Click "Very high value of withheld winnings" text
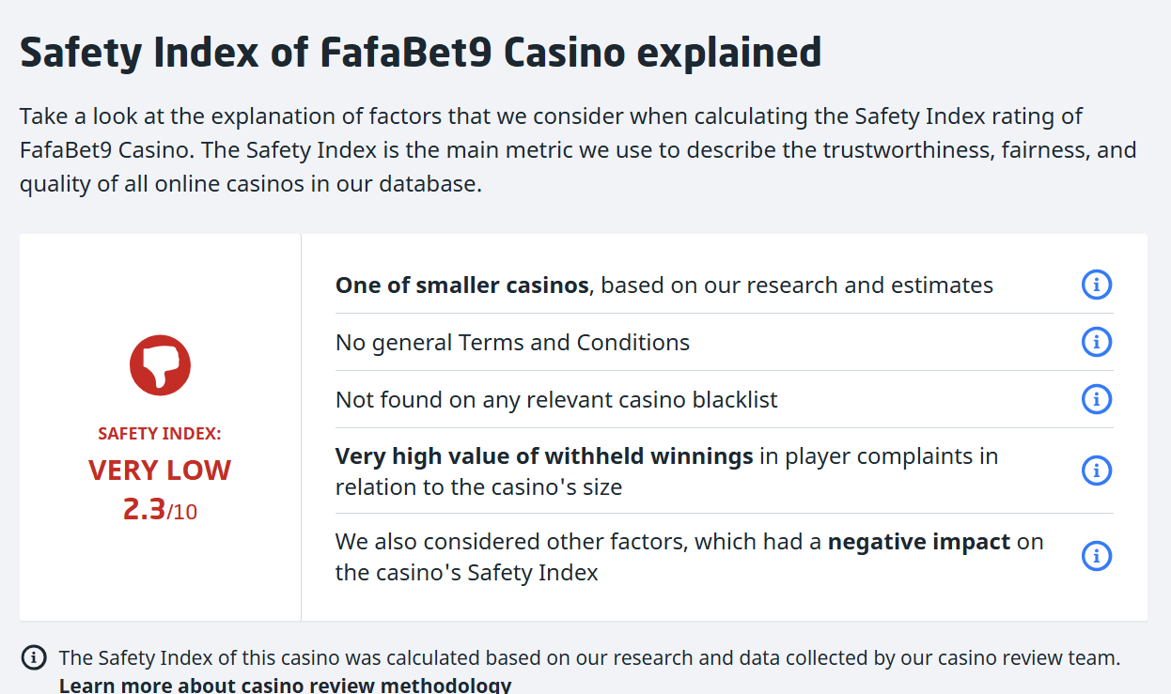Image resolution: width=1171 pixels, height=694 pixels. tap(544, 456)
